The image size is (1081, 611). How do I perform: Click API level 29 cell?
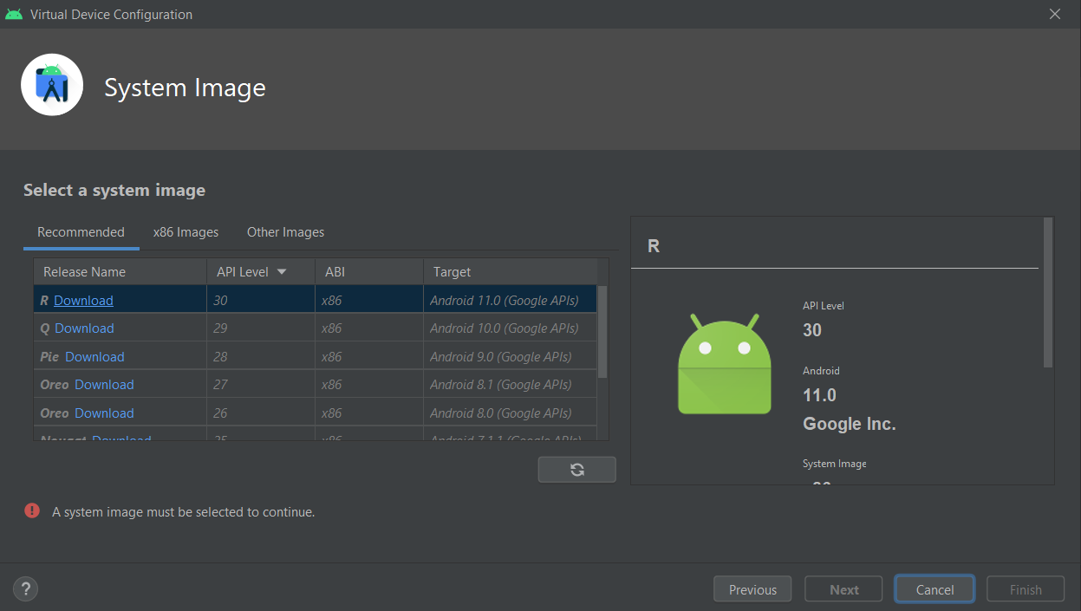tap(261, 328)
